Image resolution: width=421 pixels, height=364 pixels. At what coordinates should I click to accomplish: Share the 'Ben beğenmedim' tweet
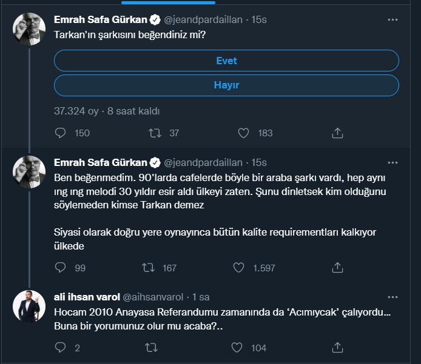tap(338, 267)
